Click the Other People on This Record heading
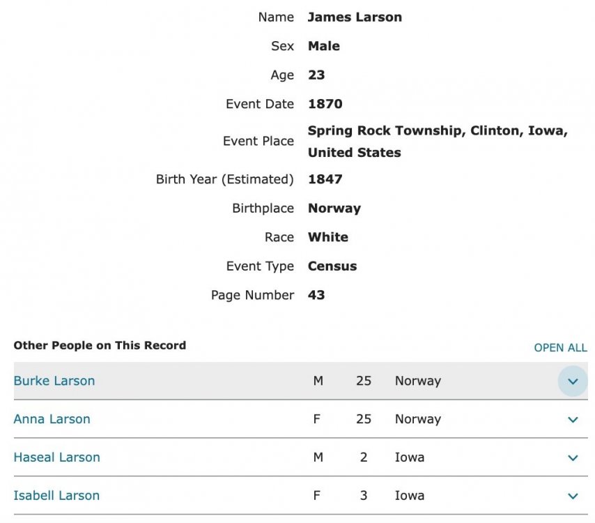The image size is (595, 523). (x=100, y=345)
